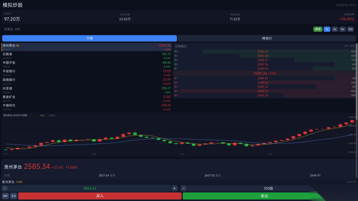358x201 pixels.
Task: Select 宁德时代 in the stock list
Action: pyautogui.click(x=86, y=107)
